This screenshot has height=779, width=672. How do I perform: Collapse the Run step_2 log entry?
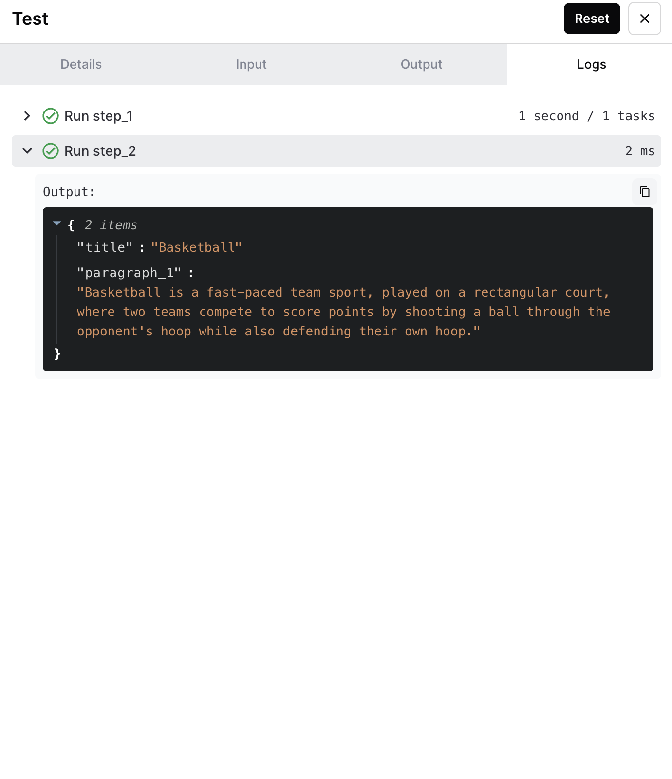27,151
